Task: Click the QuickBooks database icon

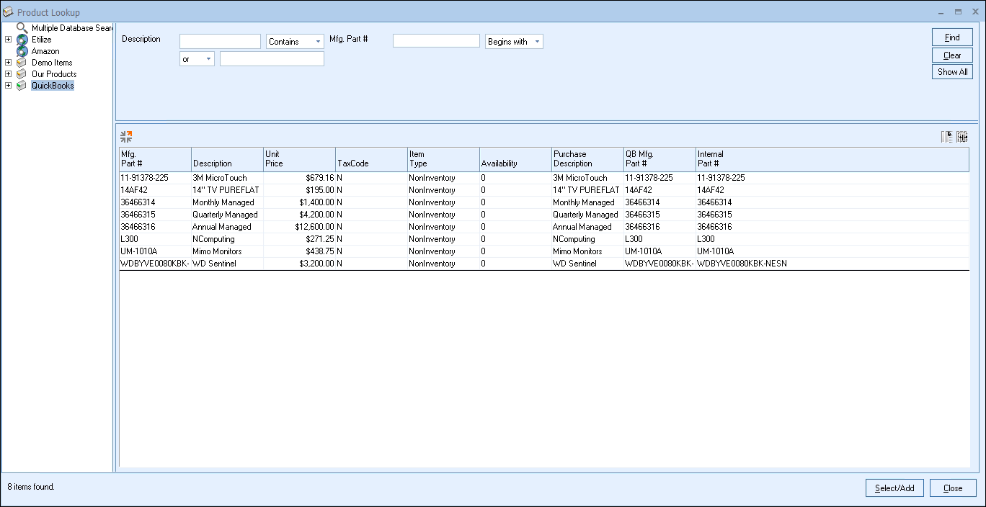Action: coord(22,86)
